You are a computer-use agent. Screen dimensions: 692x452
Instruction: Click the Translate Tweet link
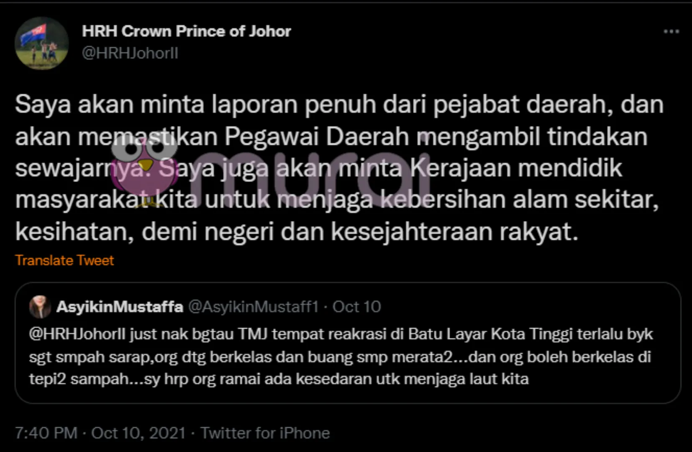pyautogui.click(x=64, y=260)
